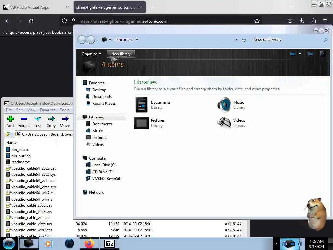Open the Music library speaker icon
Screen dimensions: 333x250
tap(224, 104)
